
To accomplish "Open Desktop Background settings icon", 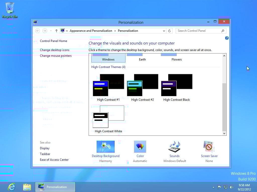I will pyautogui.click(x=106, y=146).
